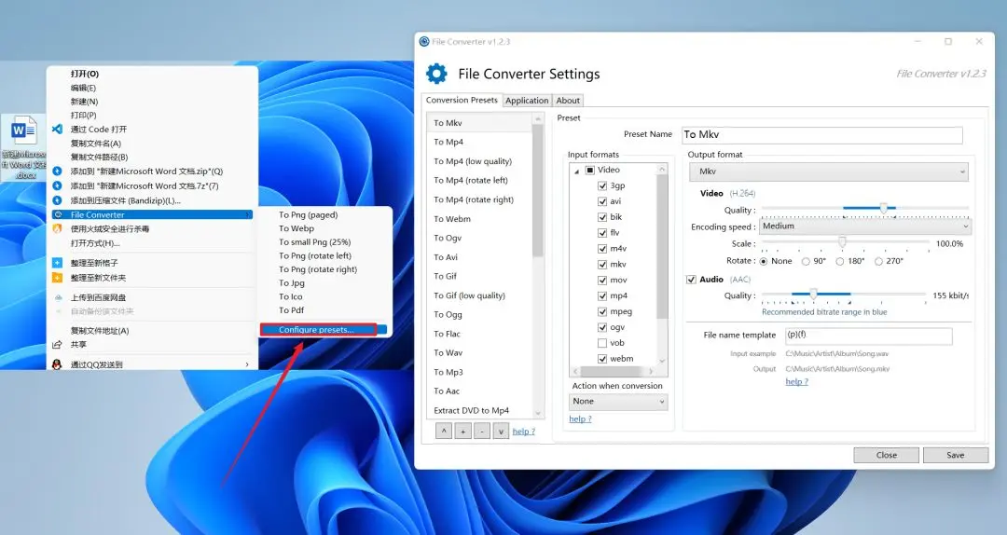Viewport: 1007px width, 535px height.
Task: Uncheck the mkv input format
Action: [602, 264]
